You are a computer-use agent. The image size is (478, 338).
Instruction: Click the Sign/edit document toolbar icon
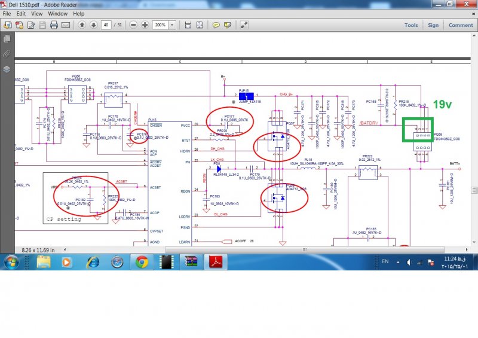coord(31,25)
